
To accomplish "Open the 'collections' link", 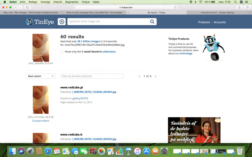I will click(x=109, y=51).
